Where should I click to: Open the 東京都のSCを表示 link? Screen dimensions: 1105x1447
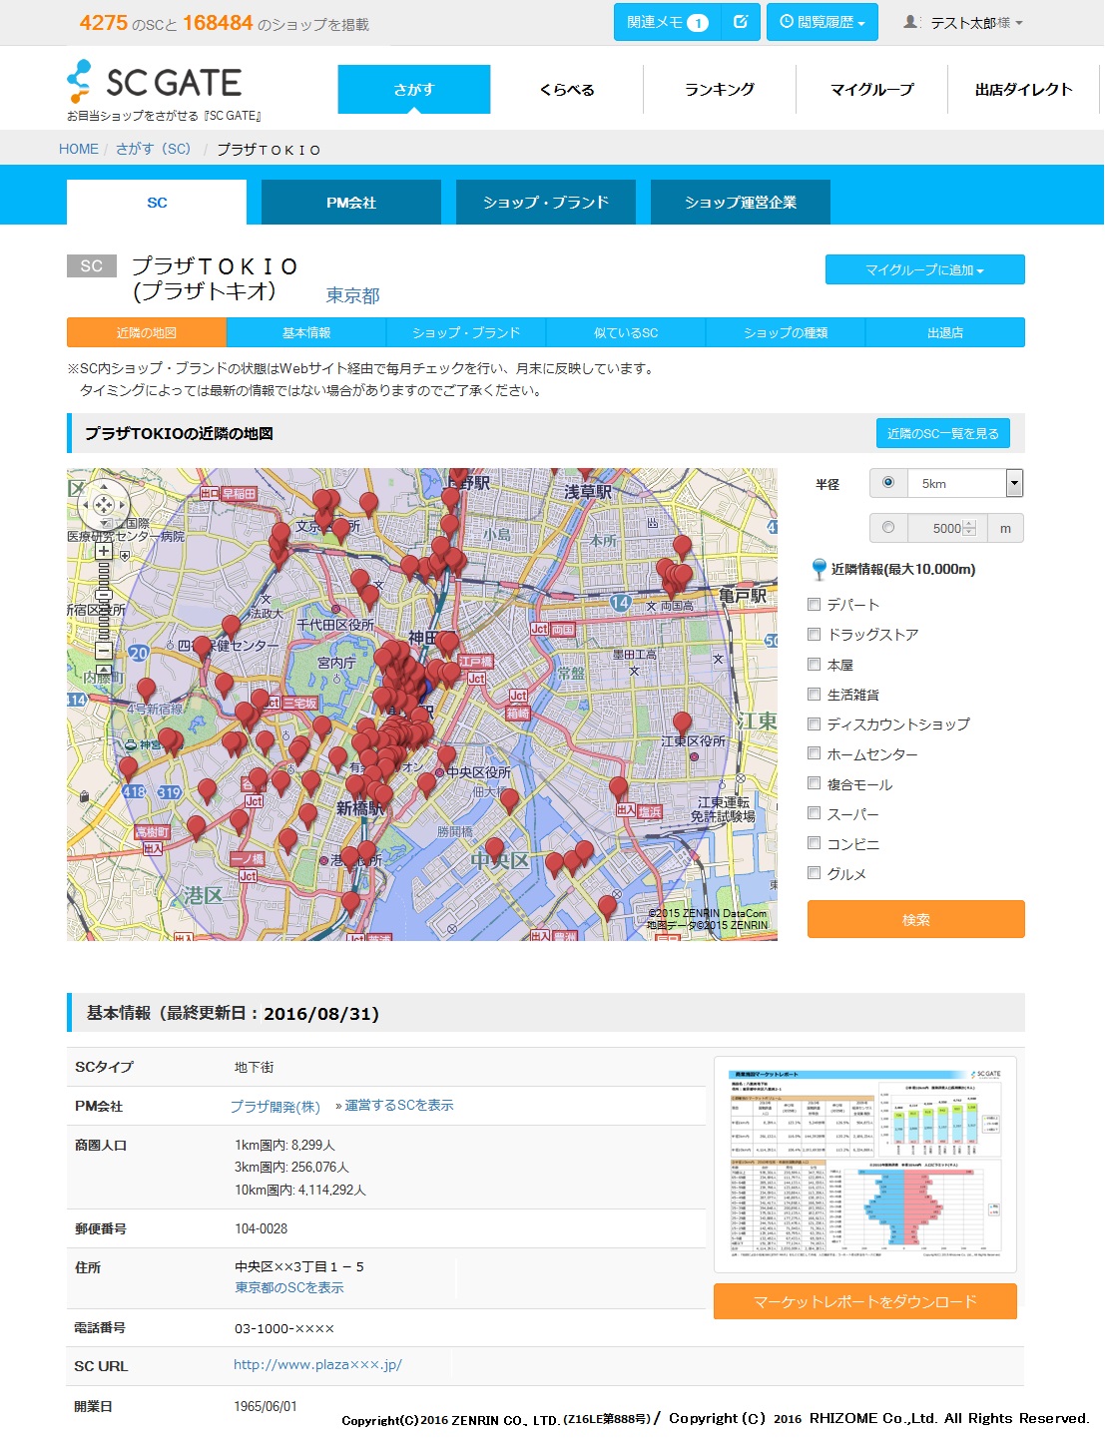tap(289, 1287)
